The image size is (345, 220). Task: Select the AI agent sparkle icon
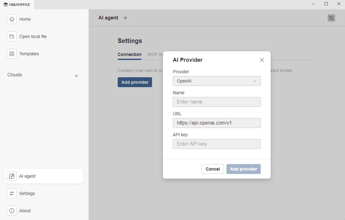[x=12, y=176]
